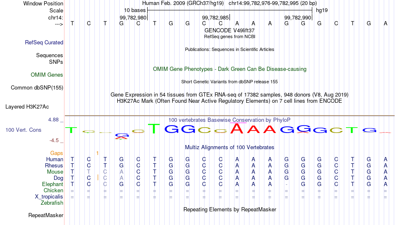Click the GTEx Gene Expression track title
This screenshot has height=225, width=395.
(230, 94)
